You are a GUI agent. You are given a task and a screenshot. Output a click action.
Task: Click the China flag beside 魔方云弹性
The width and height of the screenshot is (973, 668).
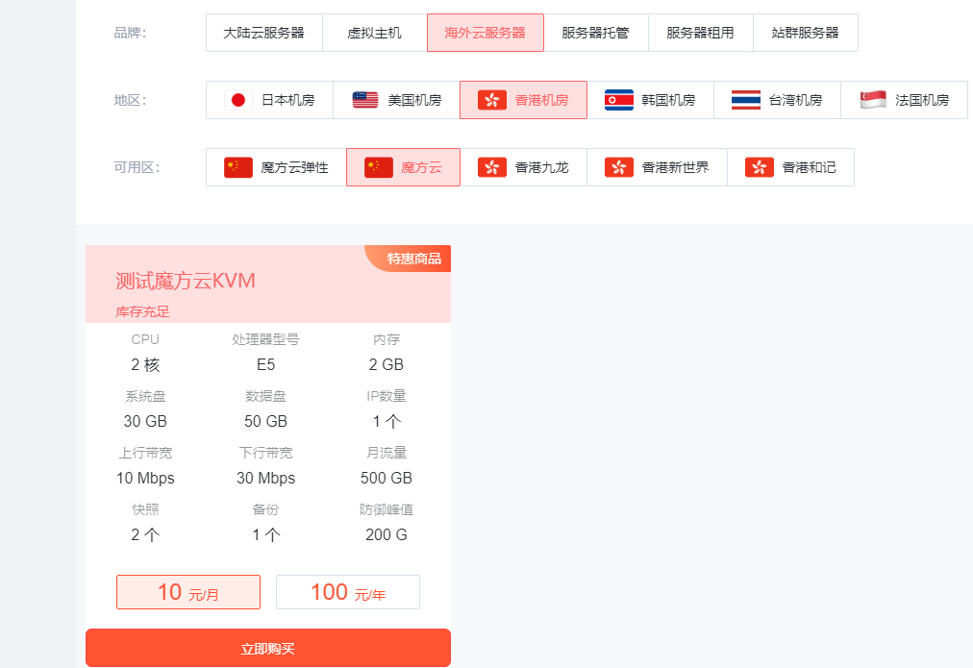click(x=238, y=167)
